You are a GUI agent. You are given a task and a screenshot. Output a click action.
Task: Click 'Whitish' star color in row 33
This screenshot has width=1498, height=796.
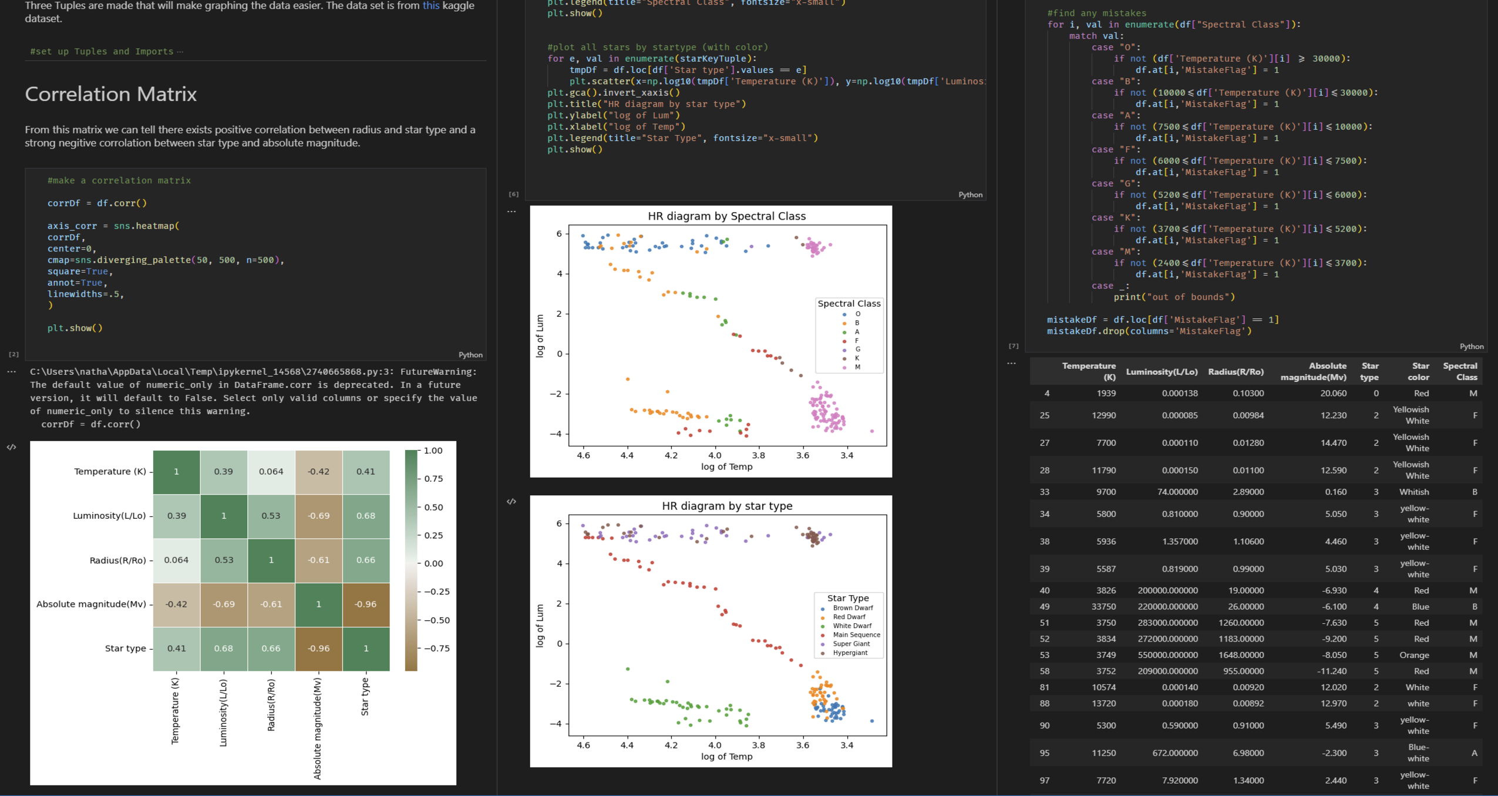(x=1413, y=492)
